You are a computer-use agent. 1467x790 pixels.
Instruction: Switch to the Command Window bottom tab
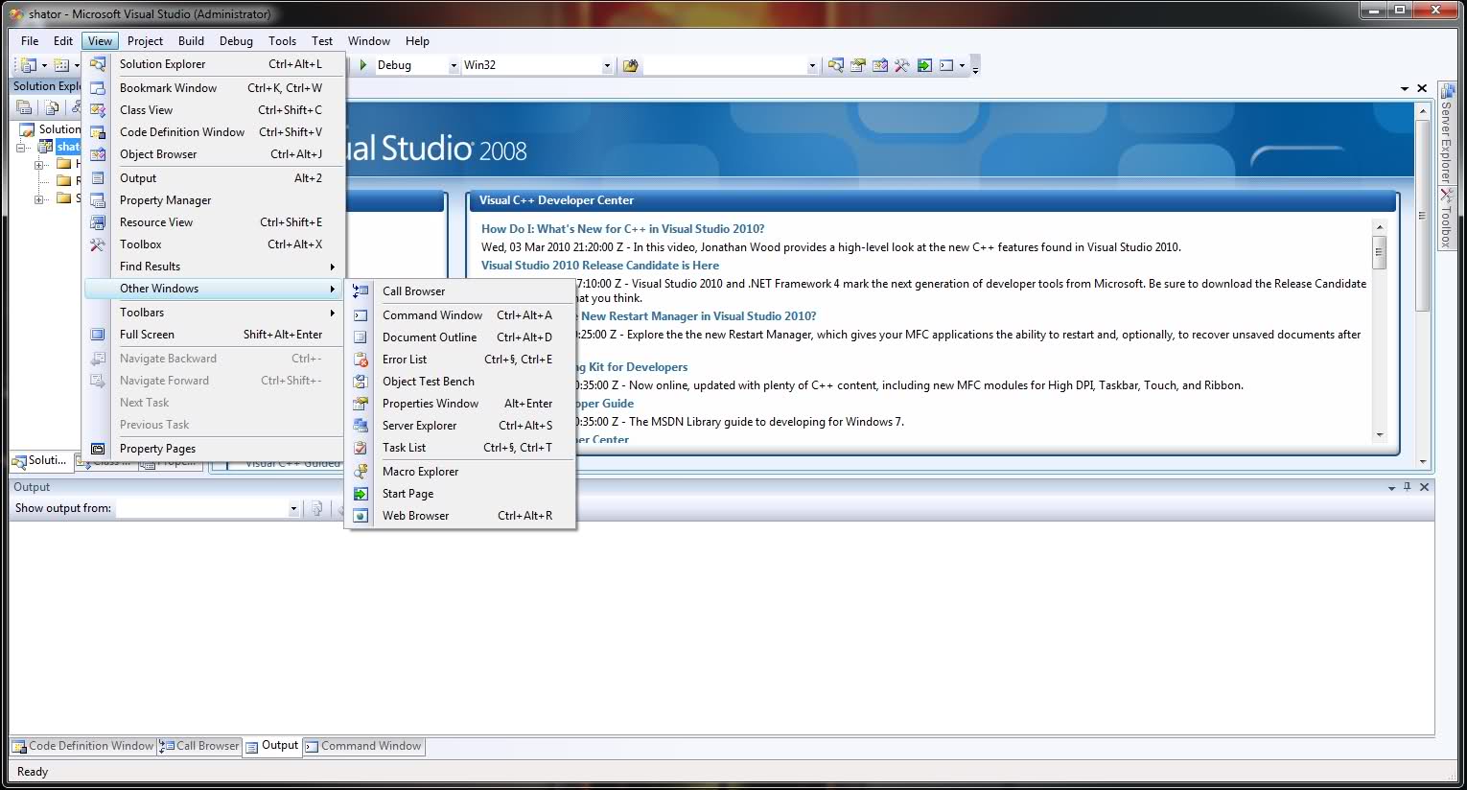point(364,746)
